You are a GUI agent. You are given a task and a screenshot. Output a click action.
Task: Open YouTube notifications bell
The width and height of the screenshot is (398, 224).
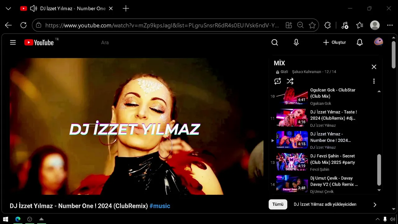(360, 42)
